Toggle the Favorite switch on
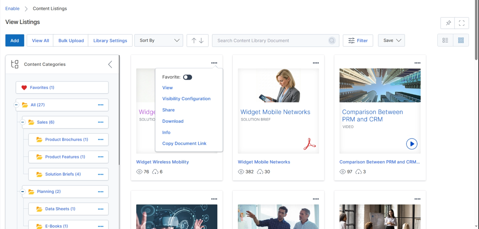This screenshot has width=479, height=229. [188, 77]
